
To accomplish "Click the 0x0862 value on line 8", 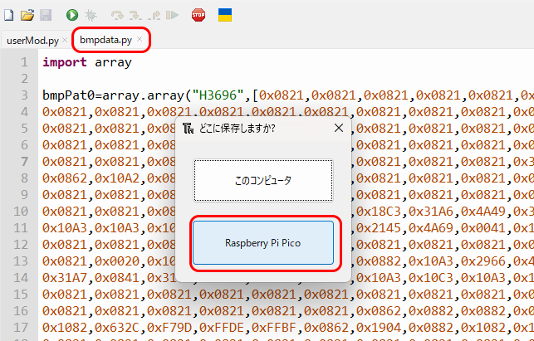I will pyautogui.click(x=65, y=178).
